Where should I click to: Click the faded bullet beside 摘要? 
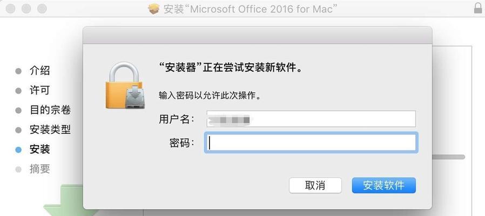click(x=18, y=170)
